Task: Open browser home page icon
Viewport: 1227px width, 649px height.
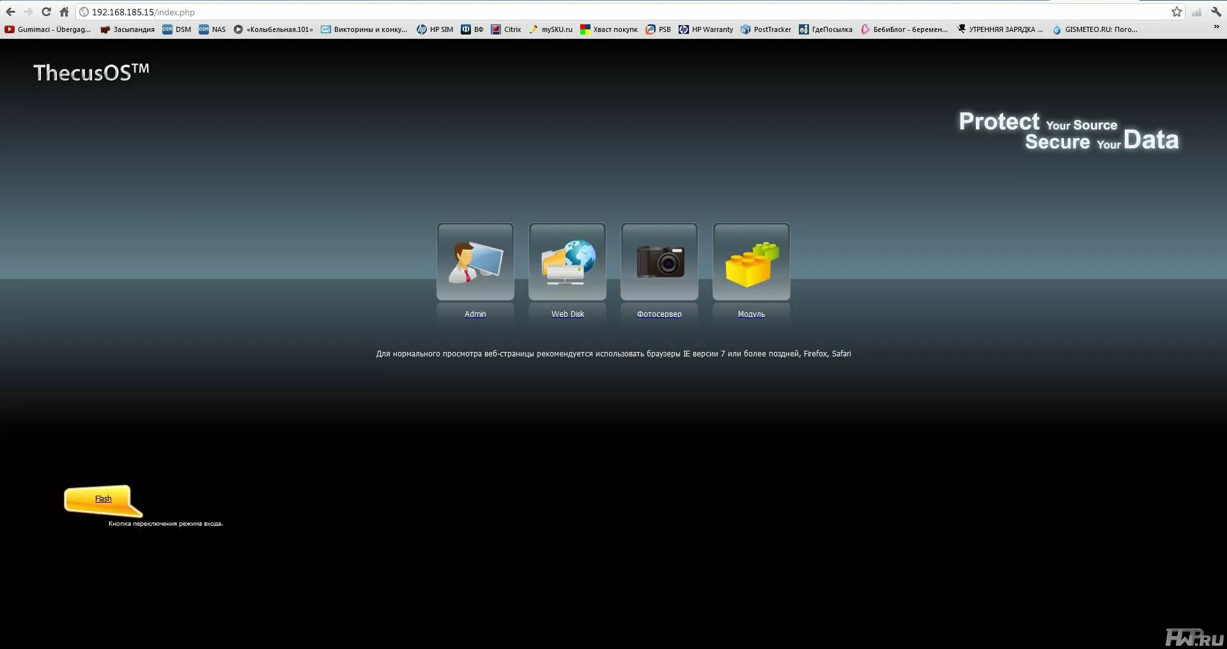Action: 64,12
